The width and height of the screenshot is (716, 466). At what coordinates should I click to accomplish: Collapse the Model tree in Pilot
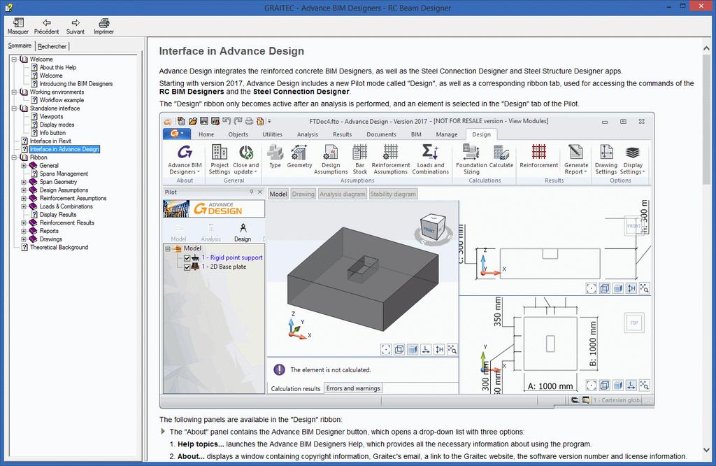coord(168,248)
